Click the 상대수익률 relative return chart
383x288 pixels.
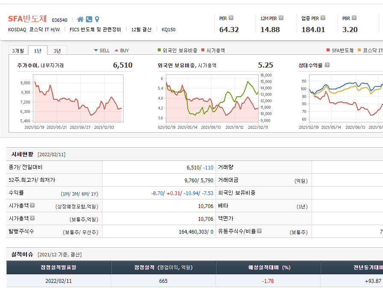(x=346, y=98)
